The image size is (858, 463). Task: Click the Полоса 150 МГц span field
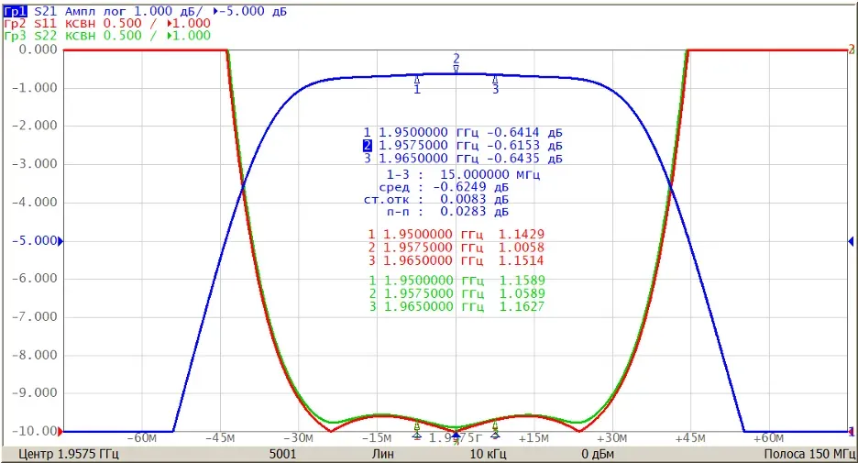pos(809,454)
